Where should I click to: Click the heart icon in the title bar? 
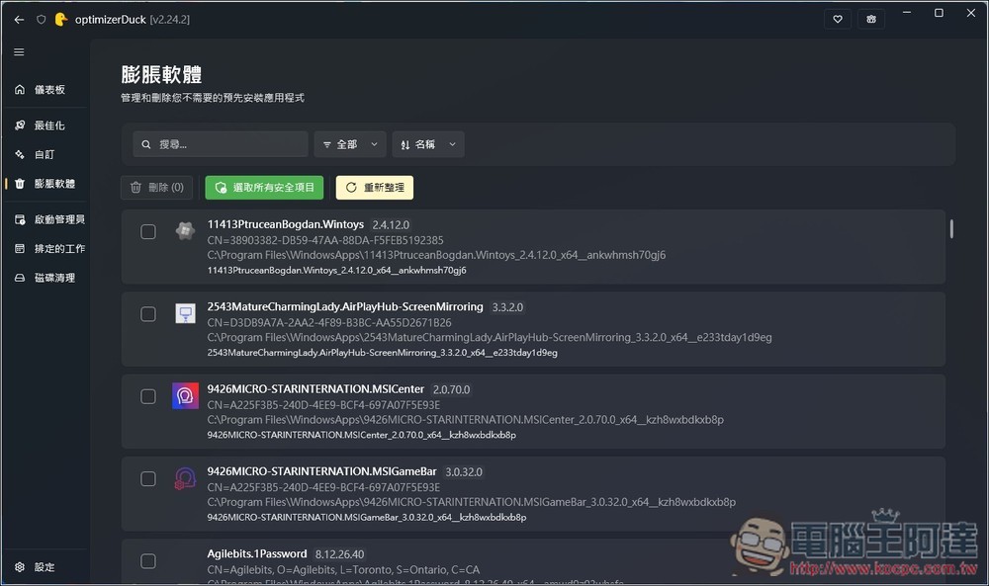click(838, 19)
